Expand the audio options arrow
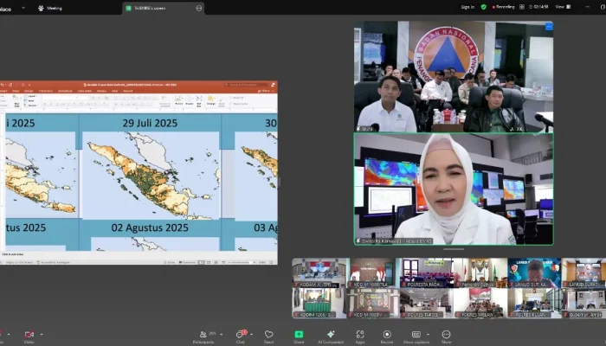This screenshot has width=606, height=346. click(9, 335)
